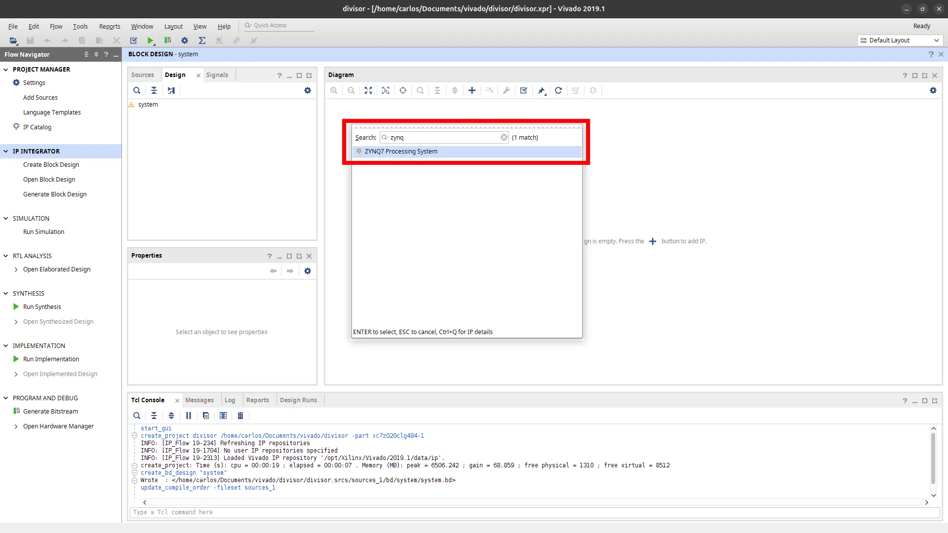Open Diagram settings gear icon
This screenshot has height=533, width=948.
click(933, 90)
